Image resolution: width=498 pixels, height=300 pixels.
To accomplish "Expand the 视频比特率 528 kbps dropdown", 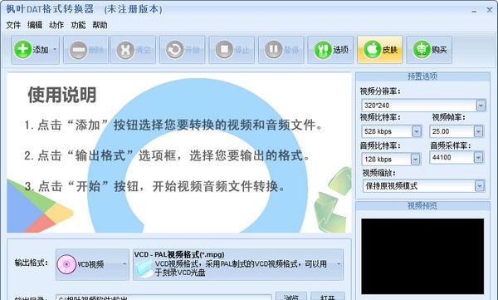I will coord(417,131).
